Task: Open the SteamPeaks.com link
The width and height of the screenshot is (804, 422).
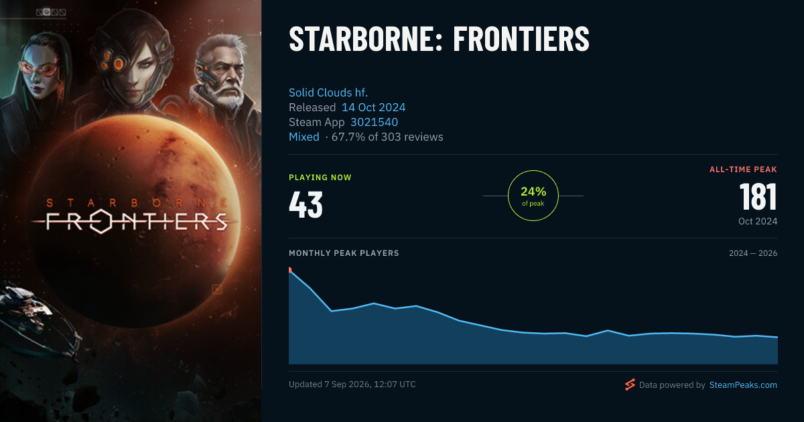Action: 743,385
